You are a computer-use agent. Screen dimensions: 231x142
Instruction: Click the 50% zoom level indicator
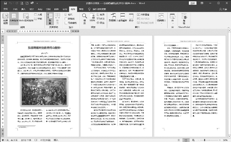[x=225, y=140]
